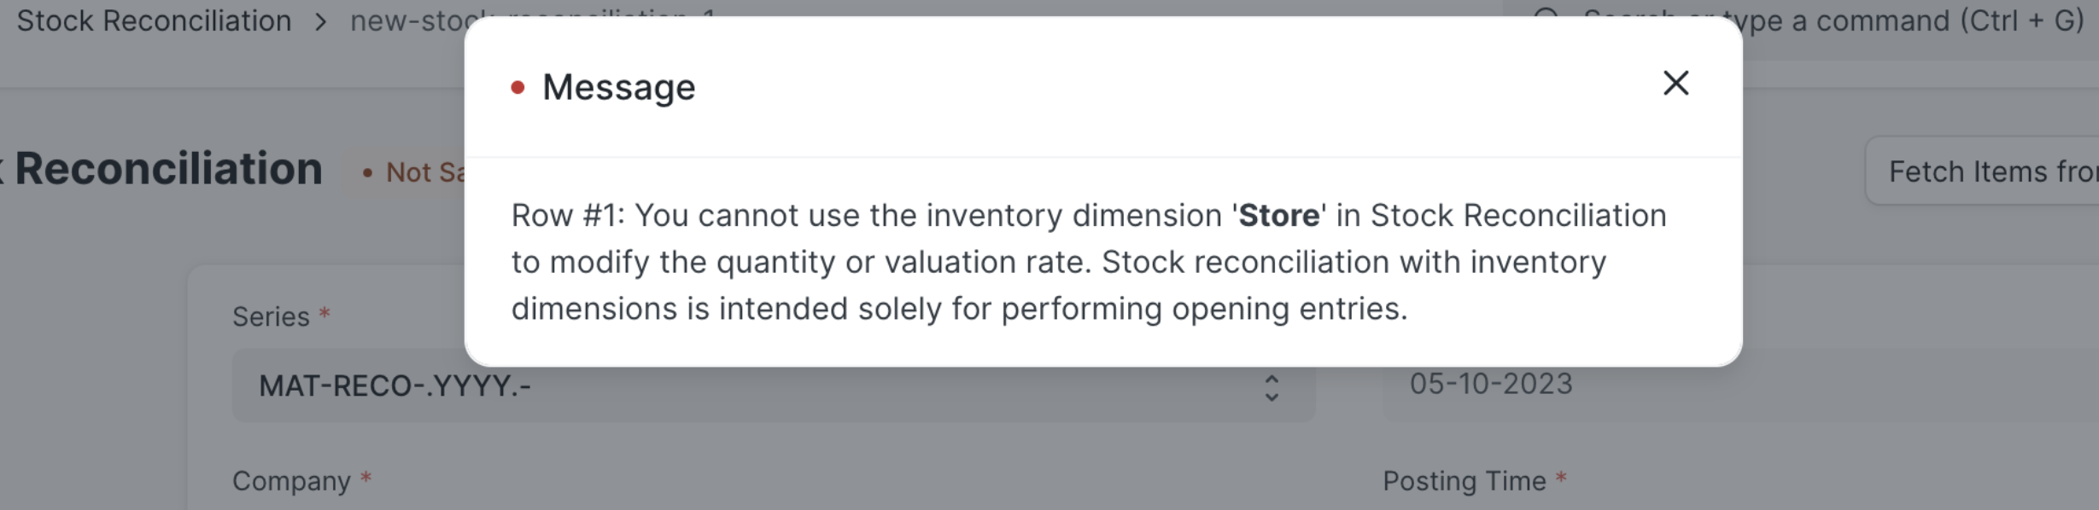Click the Company field label
Viewport: 2099px width, 510px height.
pyautogui.click(x=291, y=481)
